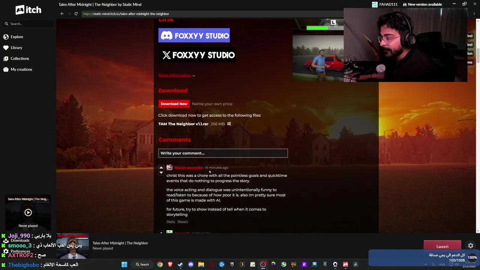Open the Downloads icon in the sidebar
The image size is (480, 270).
6,240
